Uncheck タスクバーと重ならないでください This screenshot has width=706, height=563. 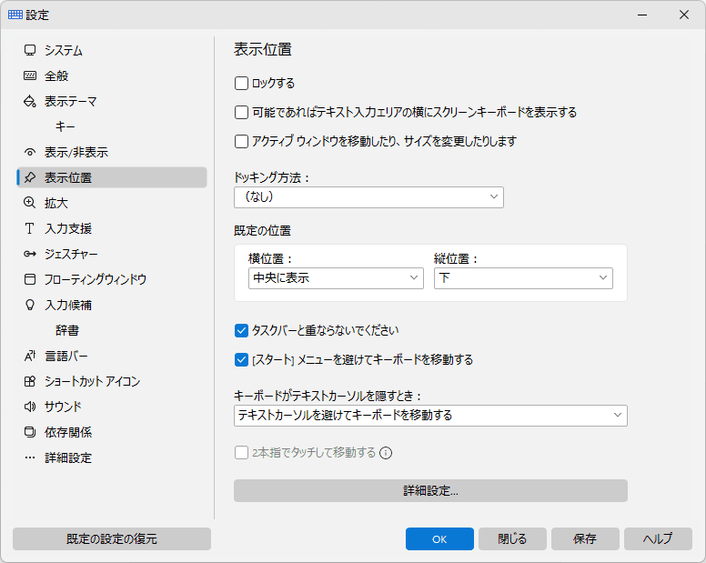[241, 331]
